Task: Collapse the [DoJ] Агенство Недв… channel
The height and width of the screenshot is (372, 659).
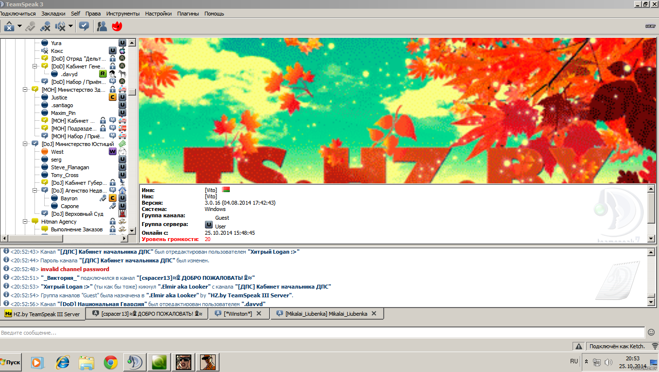Action: (x=35, y=191)
